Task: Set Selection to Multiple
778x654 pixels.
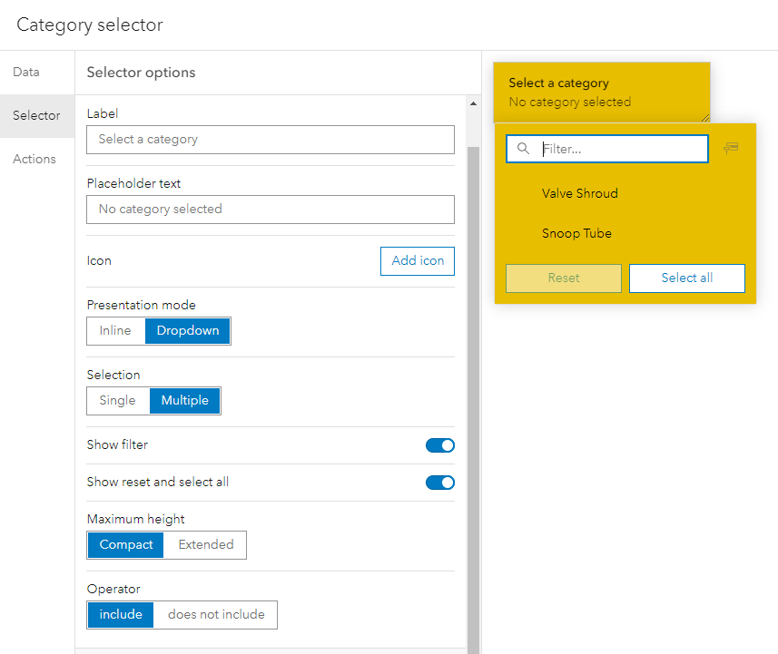Action: coord(184,401)
